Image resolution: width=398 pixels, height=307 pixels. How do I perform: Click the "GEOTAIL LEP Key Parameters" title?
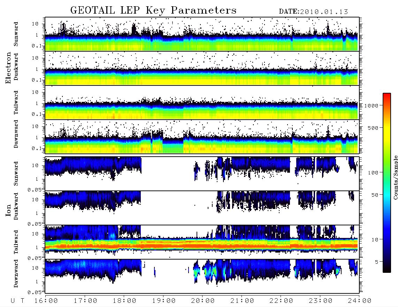[x=153, y=10]
